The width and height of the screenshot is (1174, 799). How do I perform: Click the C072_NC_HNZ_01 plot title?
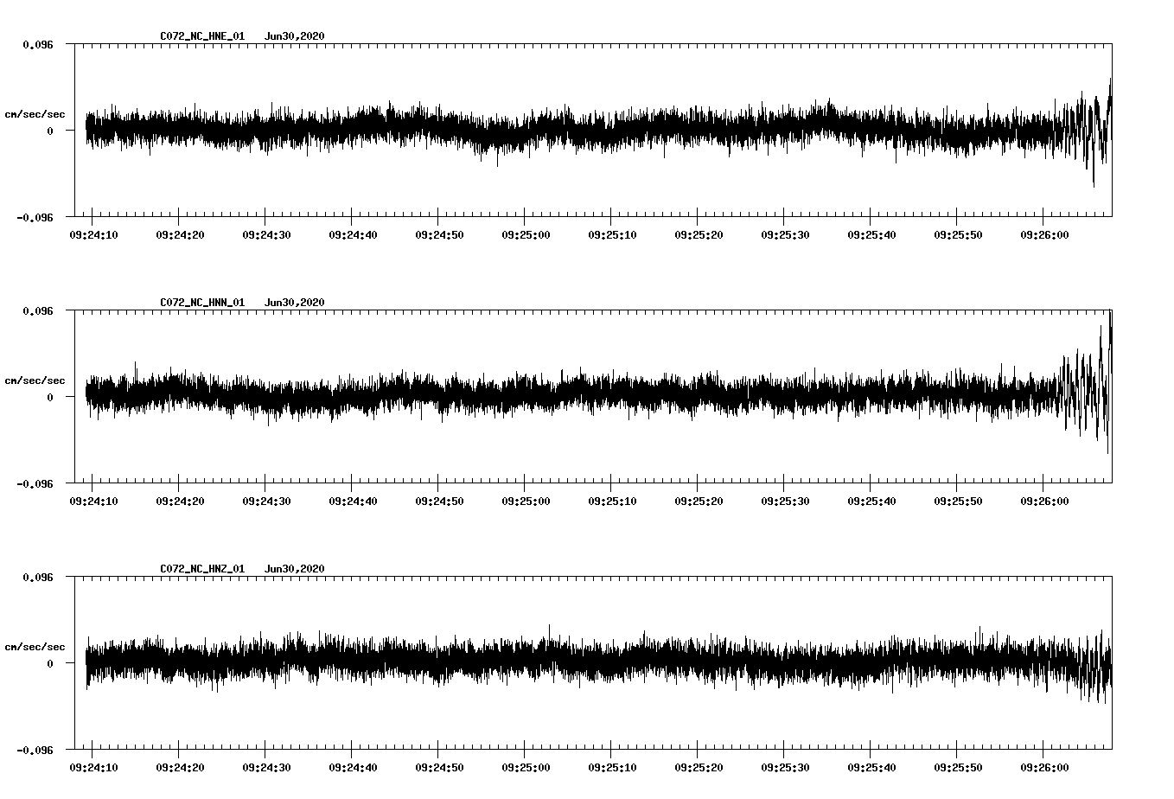(x=202, y=569)
